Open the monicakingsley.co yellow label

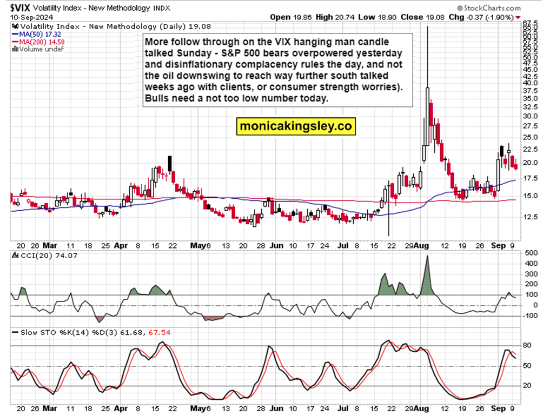[x=296, y=126]
